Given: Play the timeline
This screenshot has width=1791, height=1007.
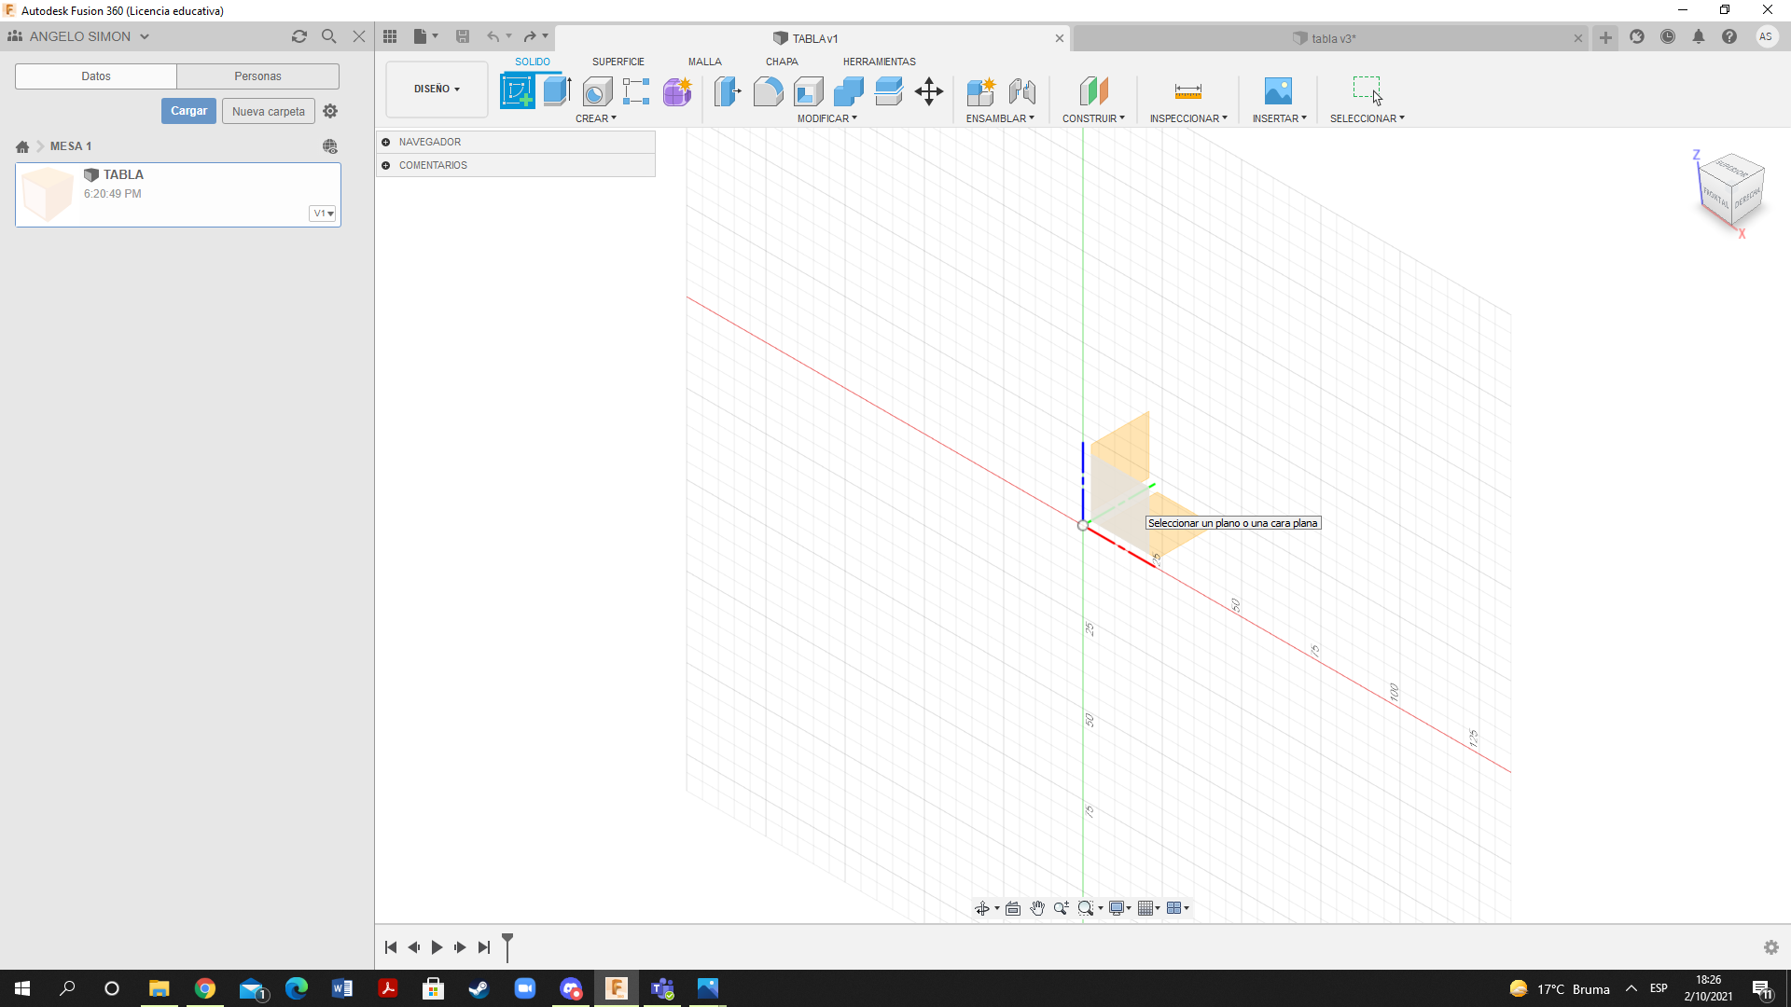Looking at the screenshot, I should (437, 947).
